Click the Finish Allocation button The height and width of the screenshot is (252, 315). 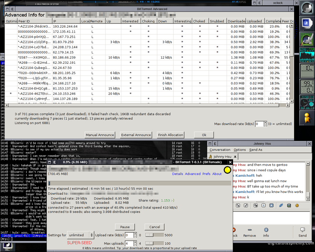(170, 135)
